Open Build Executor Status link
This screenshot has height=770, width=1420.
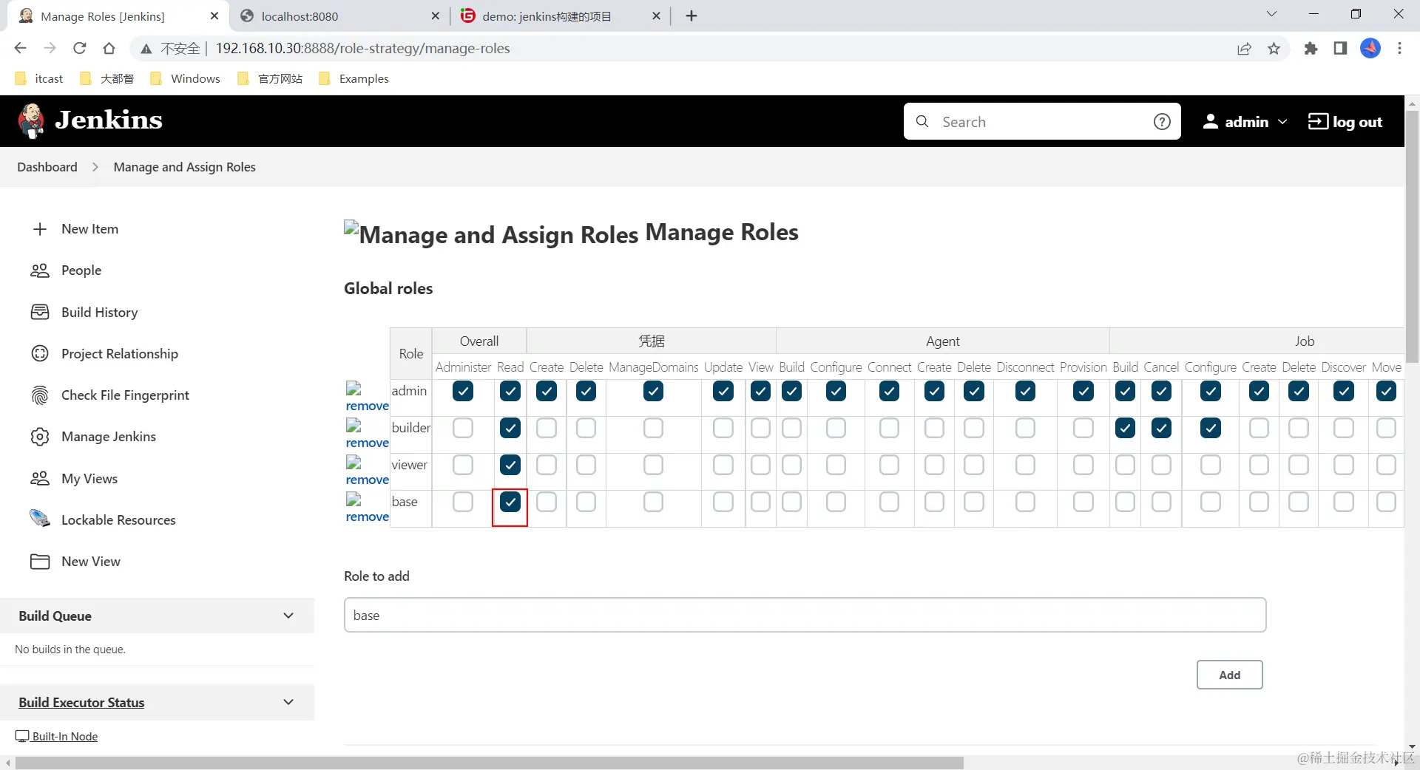[81, 702]
